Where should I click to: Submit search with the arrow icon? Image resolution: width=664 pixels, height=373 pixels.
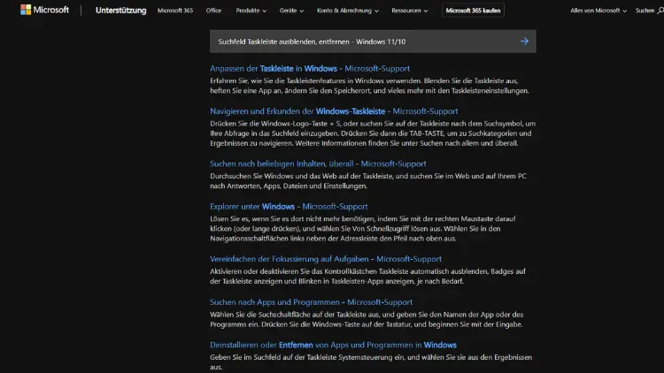click(x=524, y=41)
